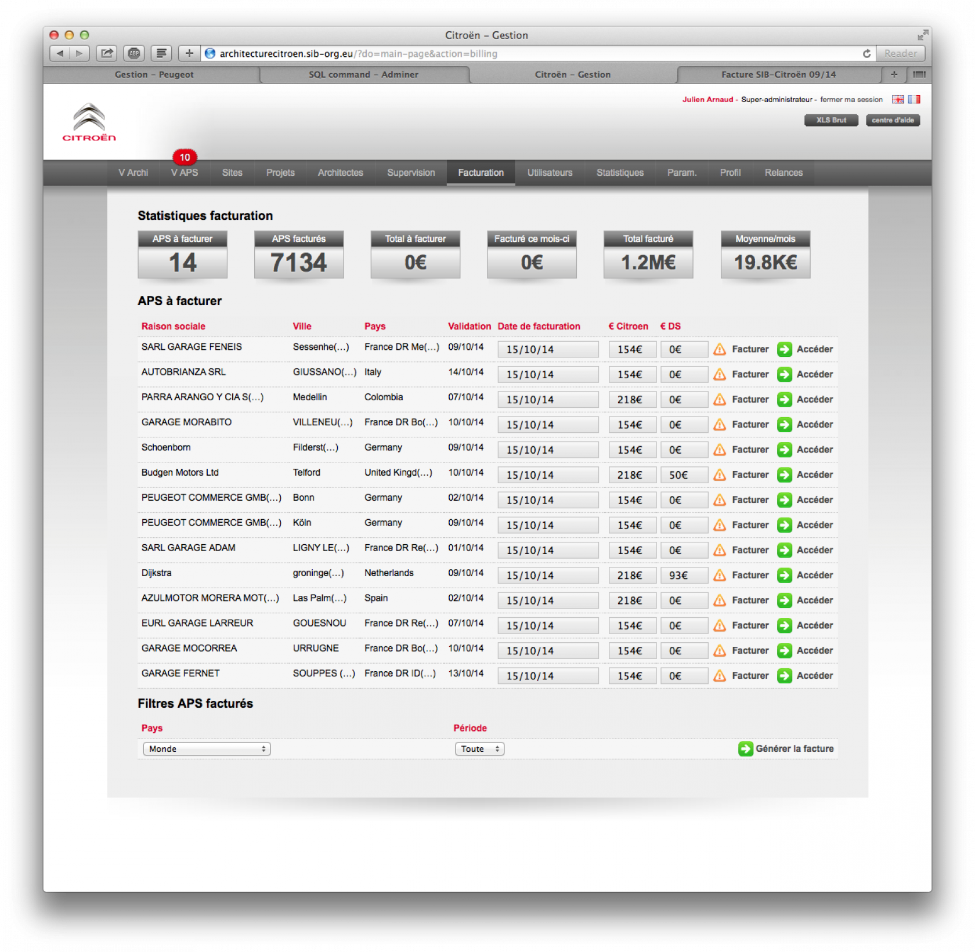Viewport: 975px width, 952px height.
Task: Click Générer la facture link
Action: (x=795, y=749)
